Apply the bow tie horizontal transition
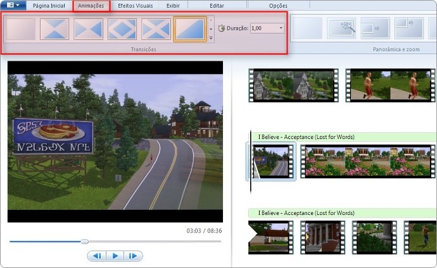The width and height of the screenshot is (437, 268). pos(88,29)
